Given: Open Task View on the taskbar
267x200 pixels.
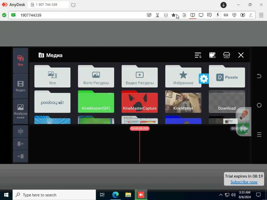Looking at the screenshot, I should [102, 195].
